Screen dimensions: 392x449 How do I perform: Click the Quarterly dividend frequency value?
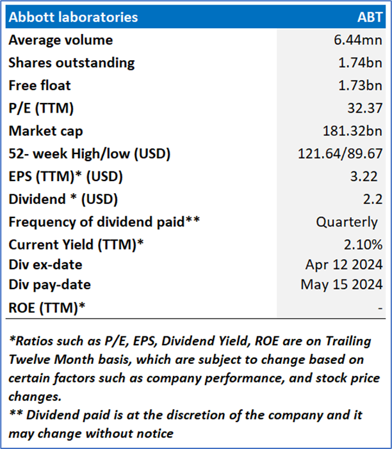point(347,223)
